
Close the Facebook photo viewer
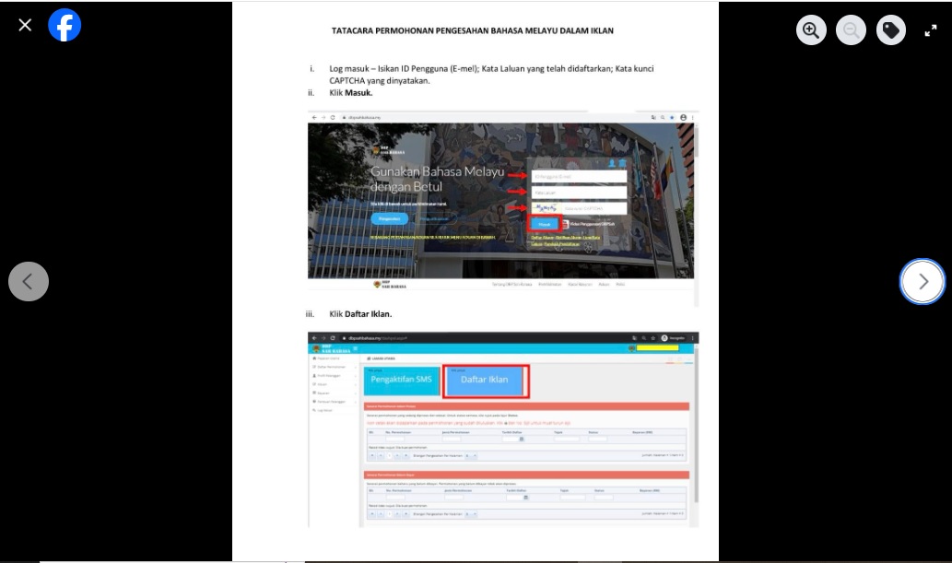[x=25, y=25]
